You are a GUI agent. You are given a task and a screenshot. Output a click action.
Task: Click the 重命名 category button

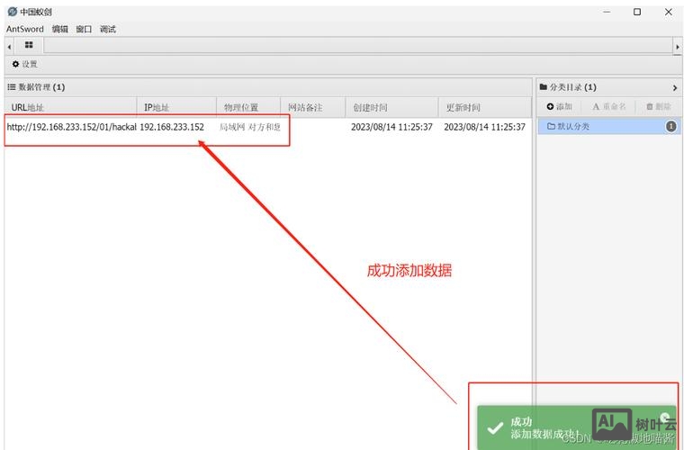[x=609, y=106]
